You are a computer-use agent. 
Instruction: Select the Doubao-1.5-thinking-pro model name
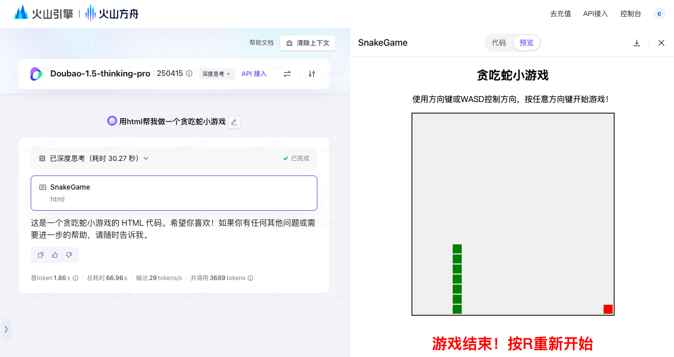click(100, 73)
